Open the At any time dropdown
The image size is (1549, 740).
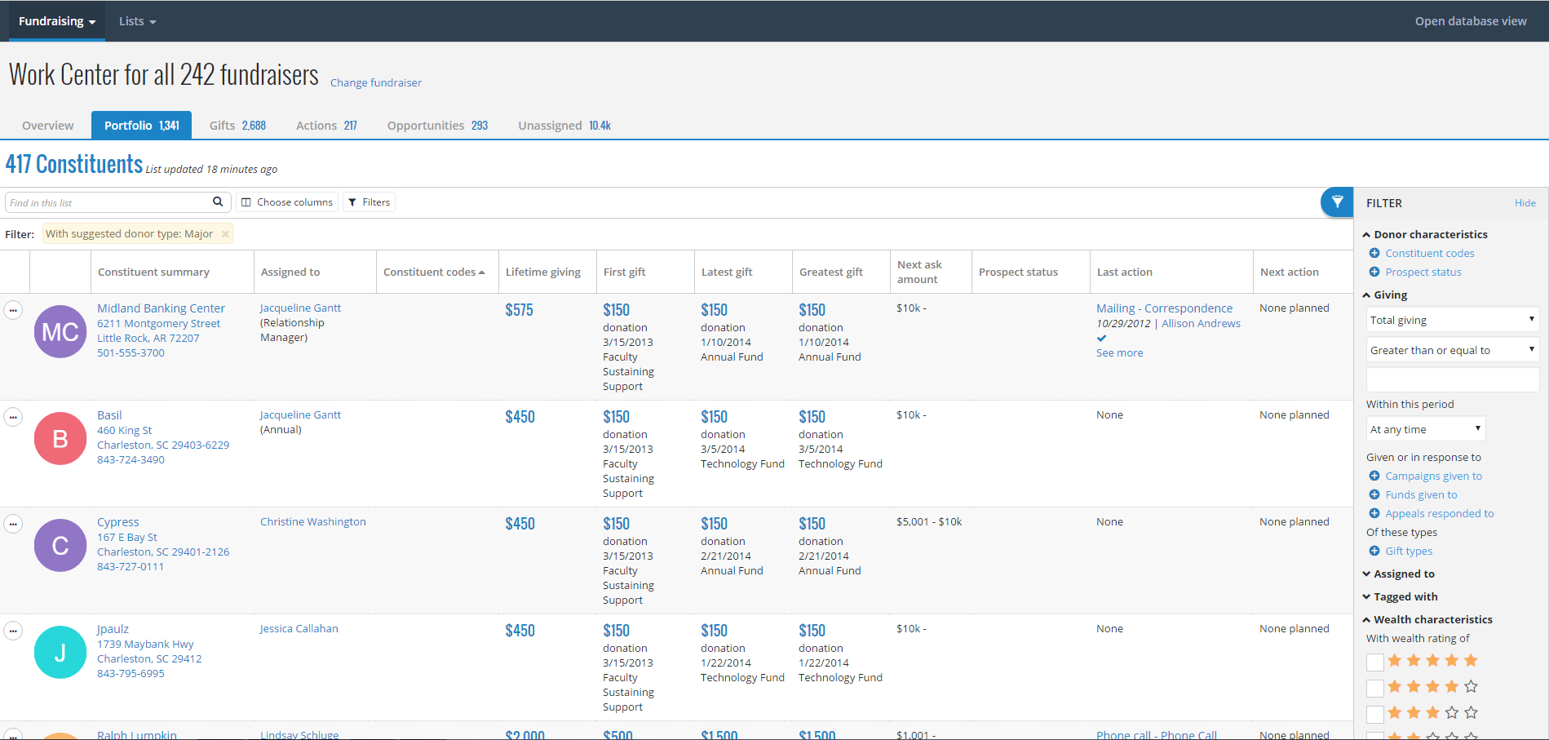(1426, 429)
